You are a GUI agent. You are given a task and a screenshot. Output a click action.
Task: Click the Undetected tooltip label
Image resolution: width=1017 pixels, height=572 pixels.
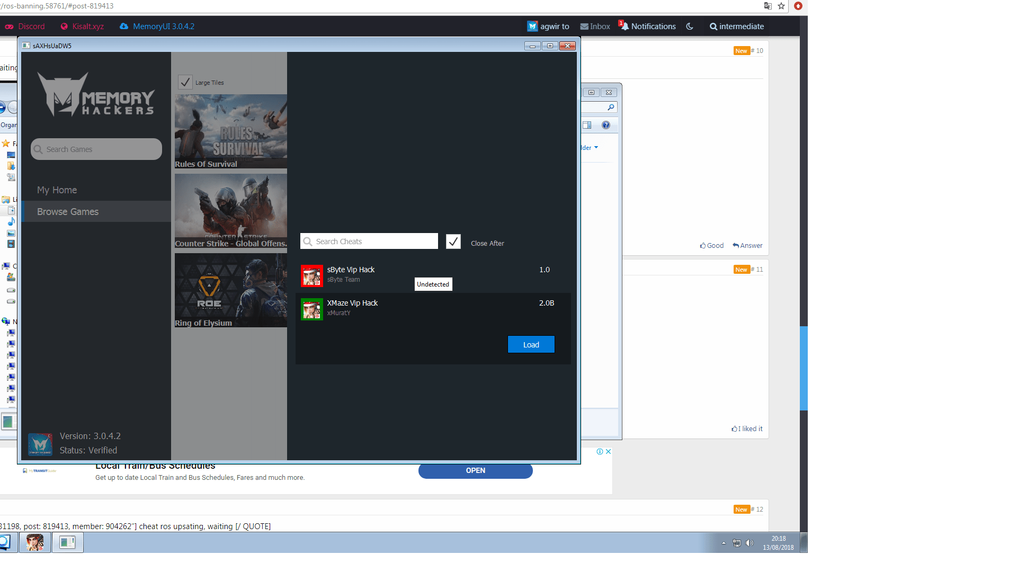click(433, 284)
